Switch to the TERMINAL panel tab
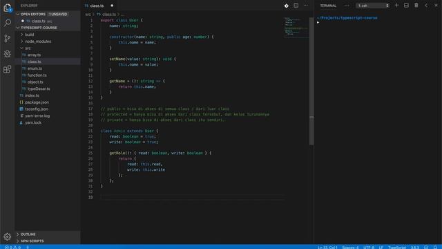Screen dimensions: 442x249 pos(328,6)
